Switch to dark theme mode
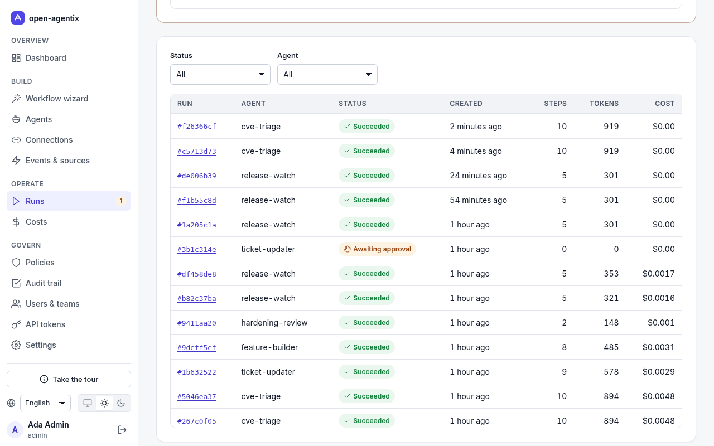Image resolution: width=714 pixels, height=446 pixels. click(x=121, y=403)
